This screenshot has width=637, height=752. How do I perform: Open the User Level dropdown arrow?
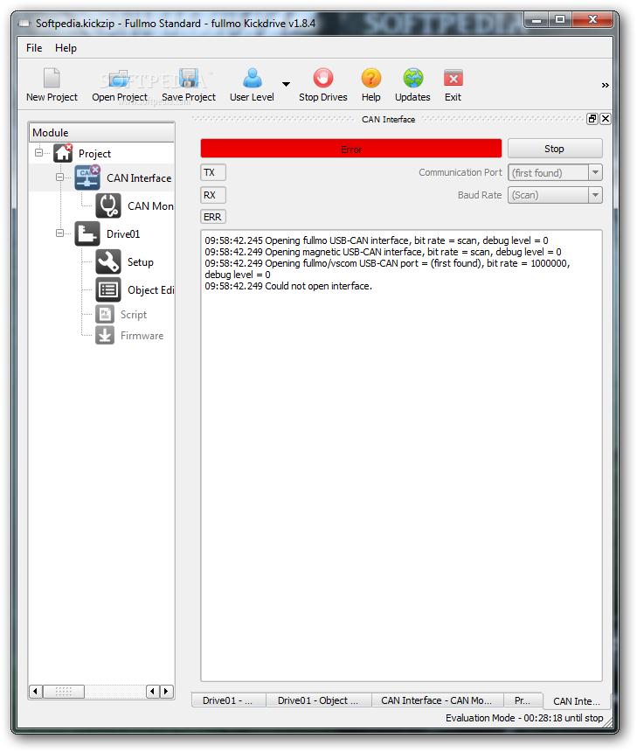tap(286, 85)
